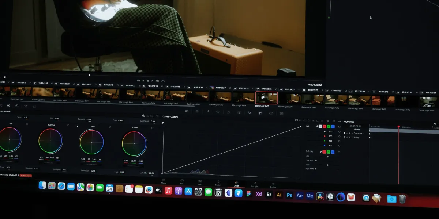439x219 pixels.
Task: Click the Low Soft slider handle
Action: pos(316,160)
